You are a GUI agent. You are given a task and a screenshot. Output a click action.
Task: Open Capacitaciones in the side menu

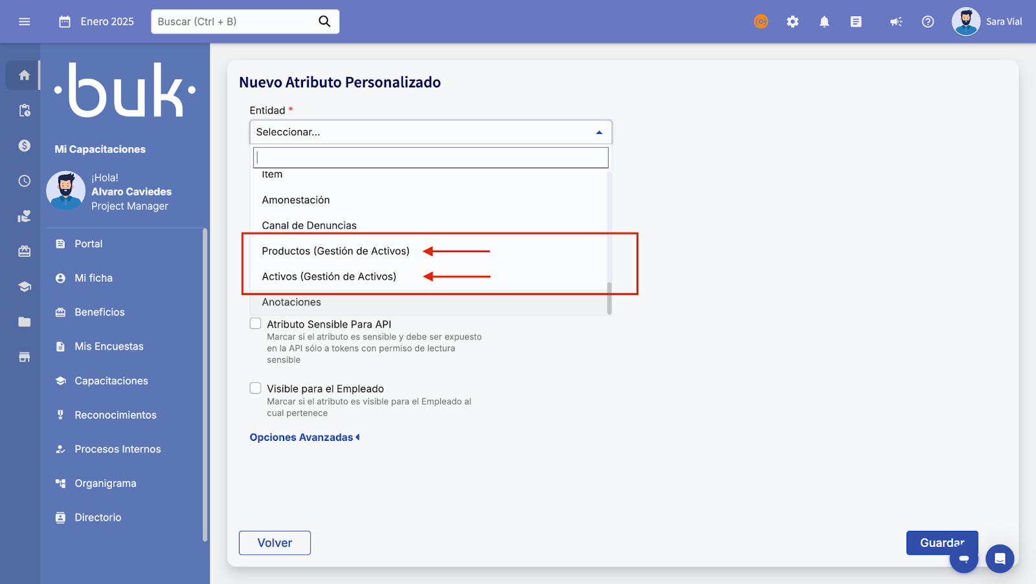click(111, 381)
